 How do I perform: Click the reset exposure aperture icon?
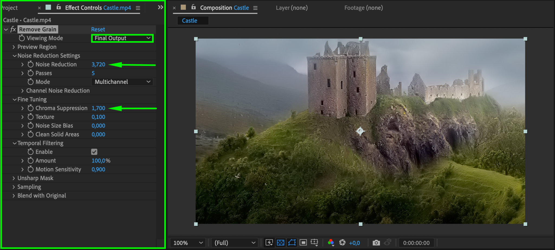(x=342, y=243)
